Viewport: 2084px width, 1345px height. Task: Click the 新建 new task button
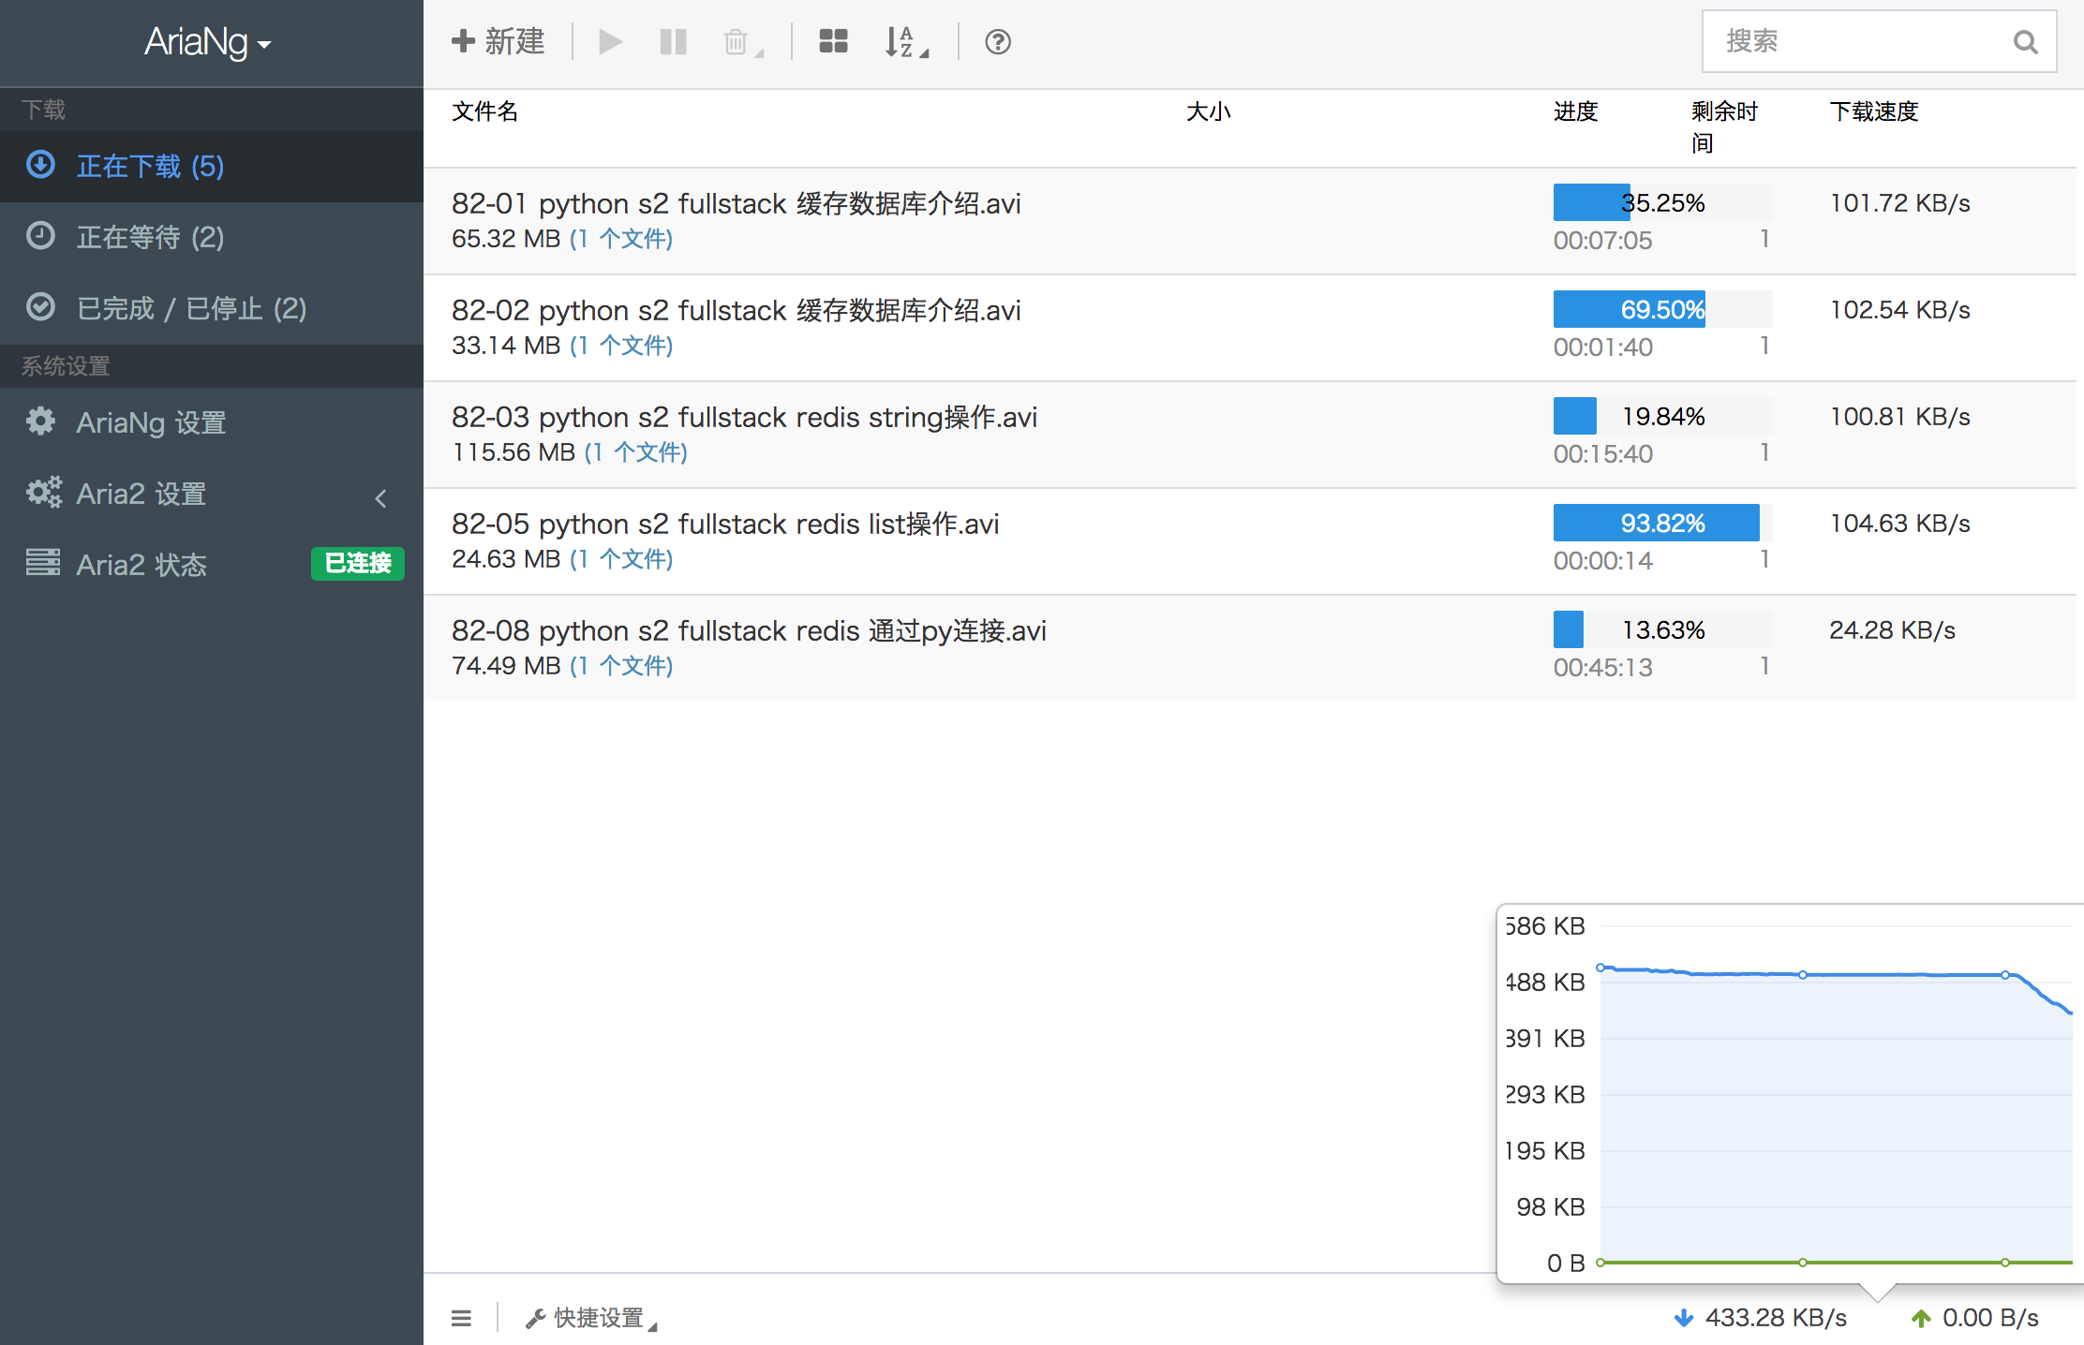pyautogui.click(x=498, y=42)
